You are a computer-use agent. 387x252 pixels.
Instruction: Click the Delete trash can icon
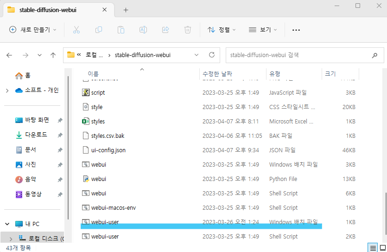188,30
